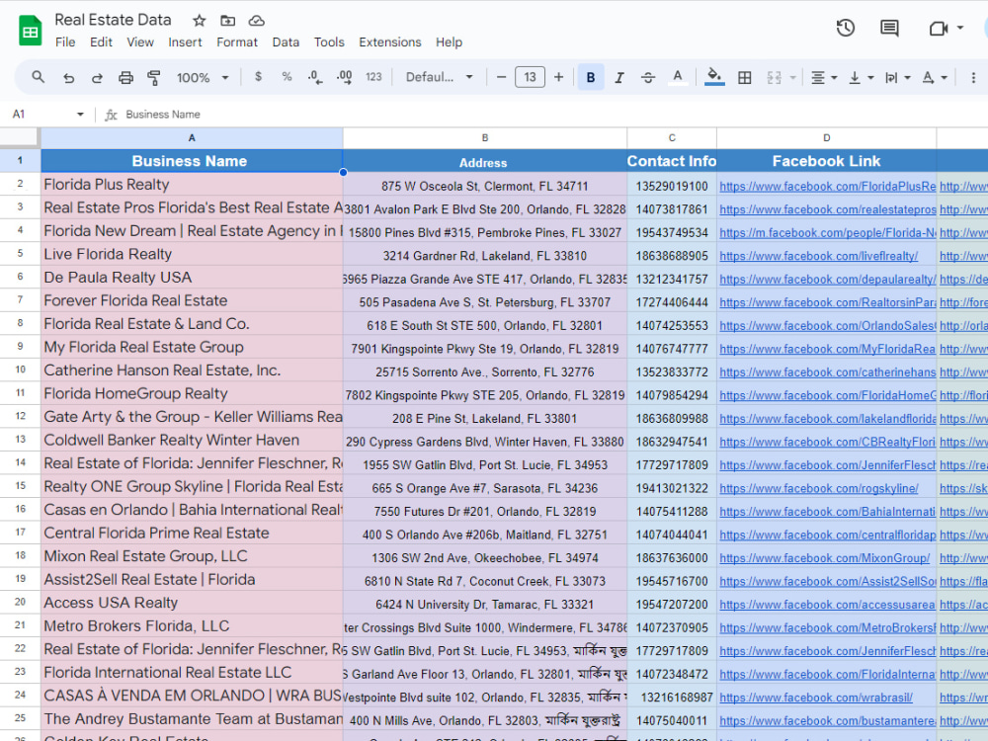The image size is (988, 741).
Task: Star the Real Estate Data document
Action: [x=200, y=21]
